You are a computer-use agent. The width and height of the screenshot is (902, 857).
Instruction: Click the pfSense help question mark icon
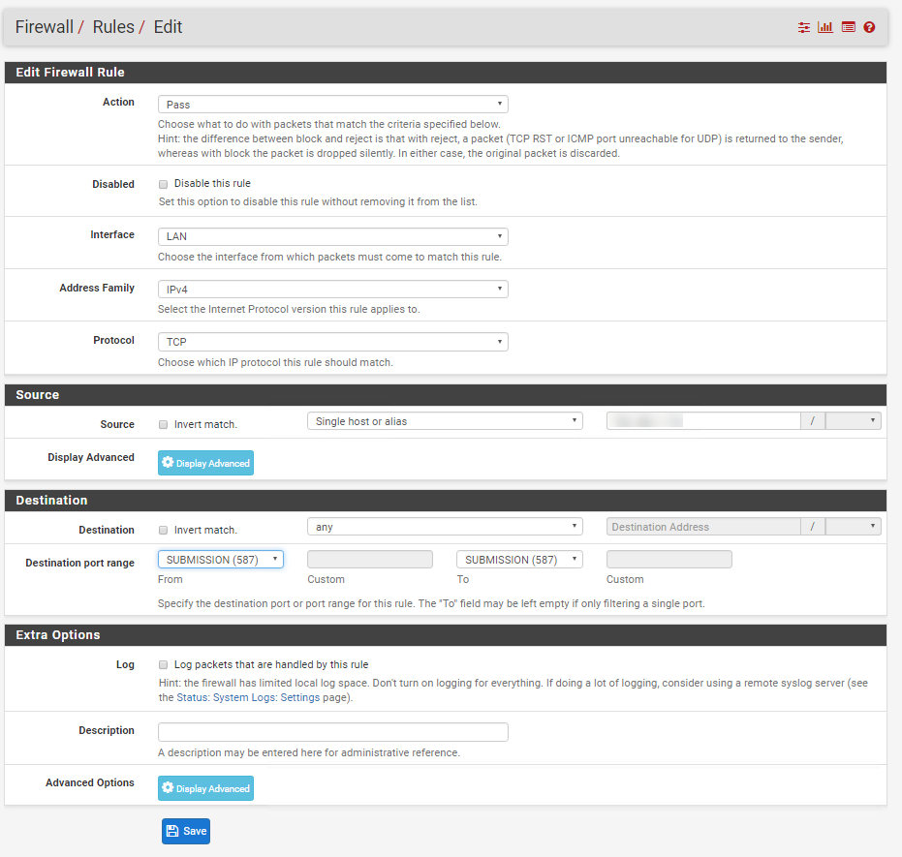click(x=868, y=27)
